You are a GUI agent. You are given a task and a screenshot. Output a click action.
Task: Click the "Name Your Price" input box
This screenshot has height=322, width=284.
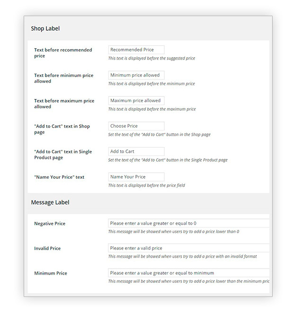136,177
